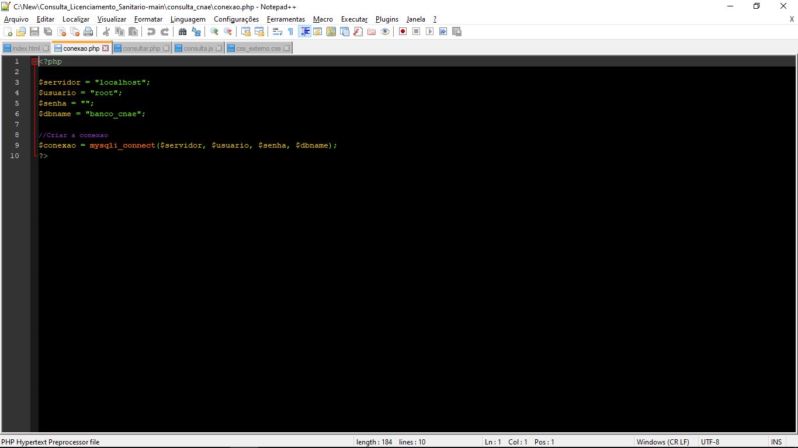The height and width of the screenshot is (448, 798).
Task: Undo the last action
Action: pyautogui.click(x=151, y=32)
